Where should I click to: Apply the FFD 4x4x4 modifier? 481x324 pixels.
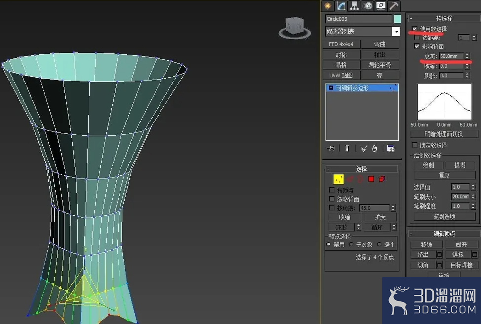coord(341,44)
